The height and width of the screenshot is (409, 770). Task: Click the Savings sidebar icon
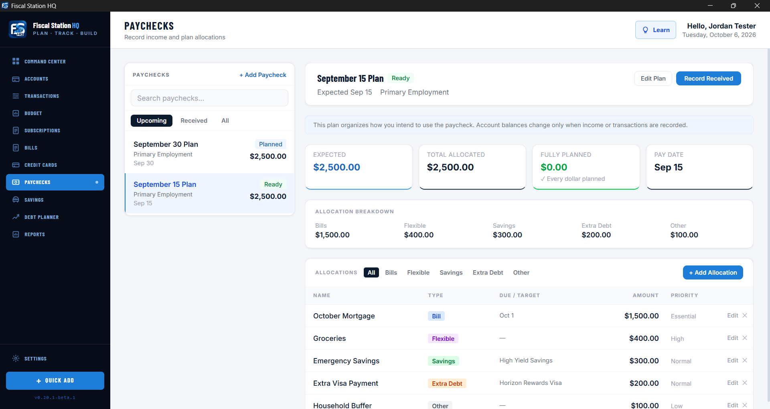pos(16,200)
